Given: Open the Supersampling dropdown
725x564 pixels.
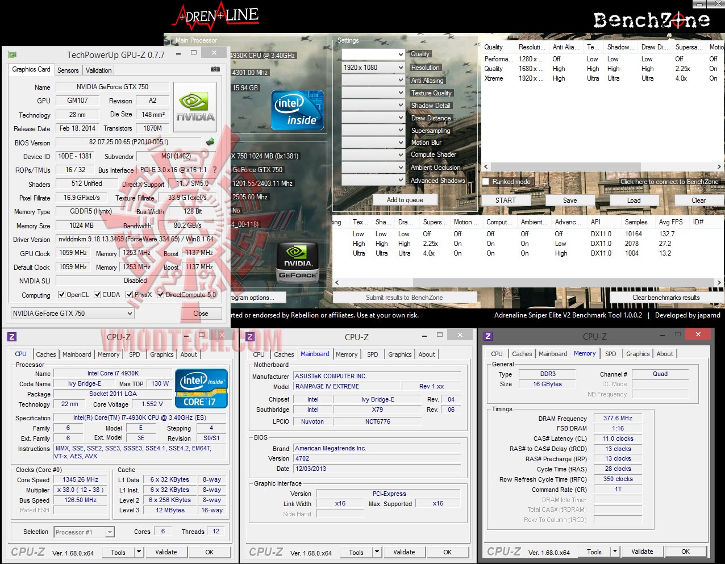Looking at the screenshot, I should coord(373,131).
